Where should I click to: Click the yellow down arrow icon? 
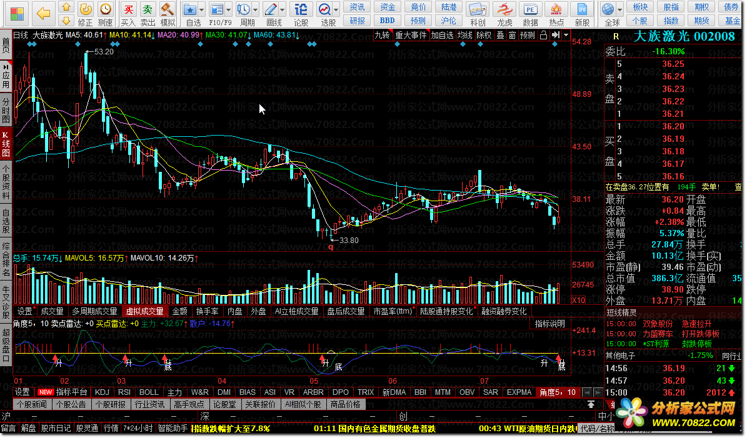(66, 21)
